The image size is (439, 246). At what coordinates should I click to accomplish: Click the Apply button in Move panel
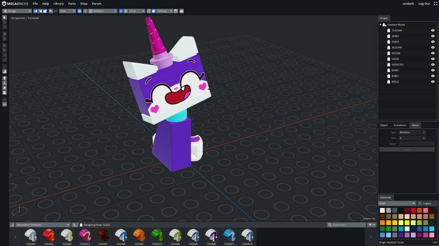[x=407, y=149]
